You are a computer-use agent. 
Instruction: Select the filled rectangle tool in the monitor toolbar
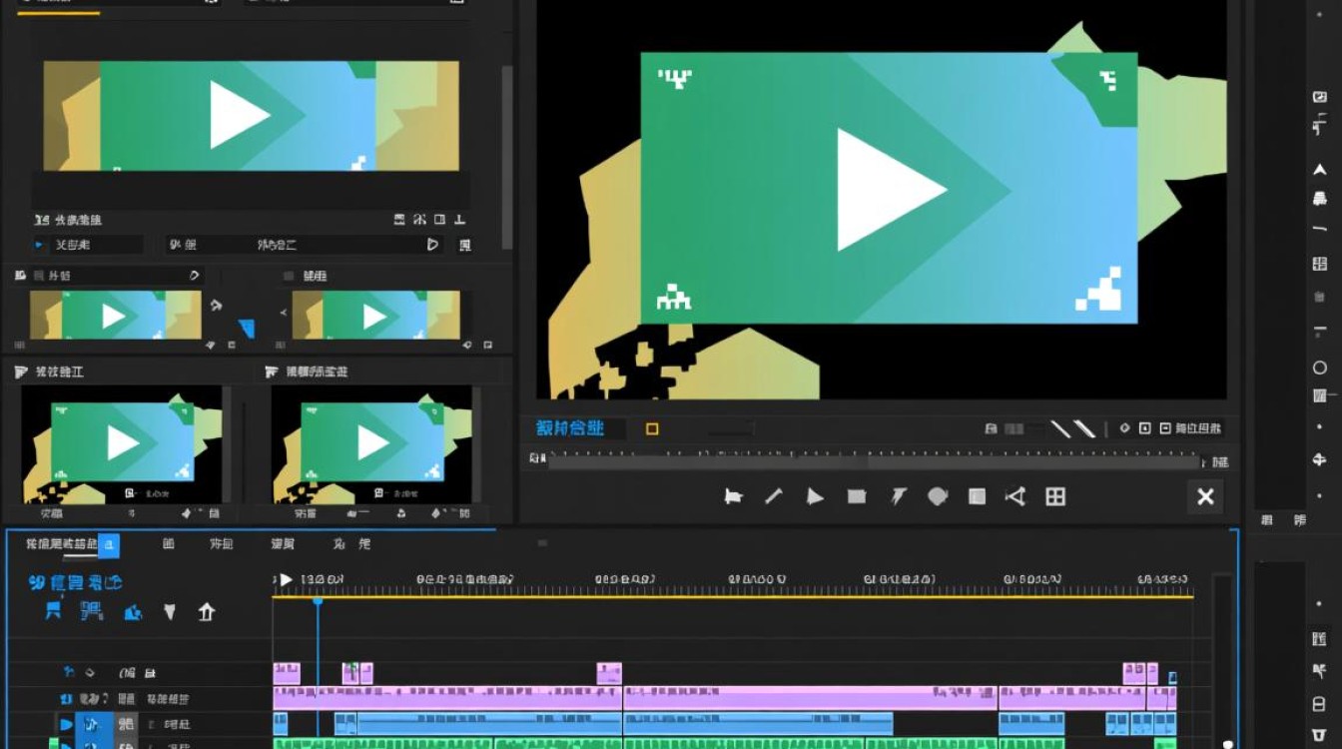857,496
